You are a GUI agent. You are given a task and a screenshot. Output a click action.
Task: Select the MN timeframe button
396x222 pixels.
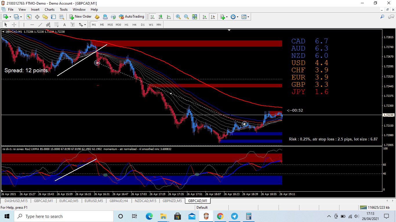click(x=159, y=25)
